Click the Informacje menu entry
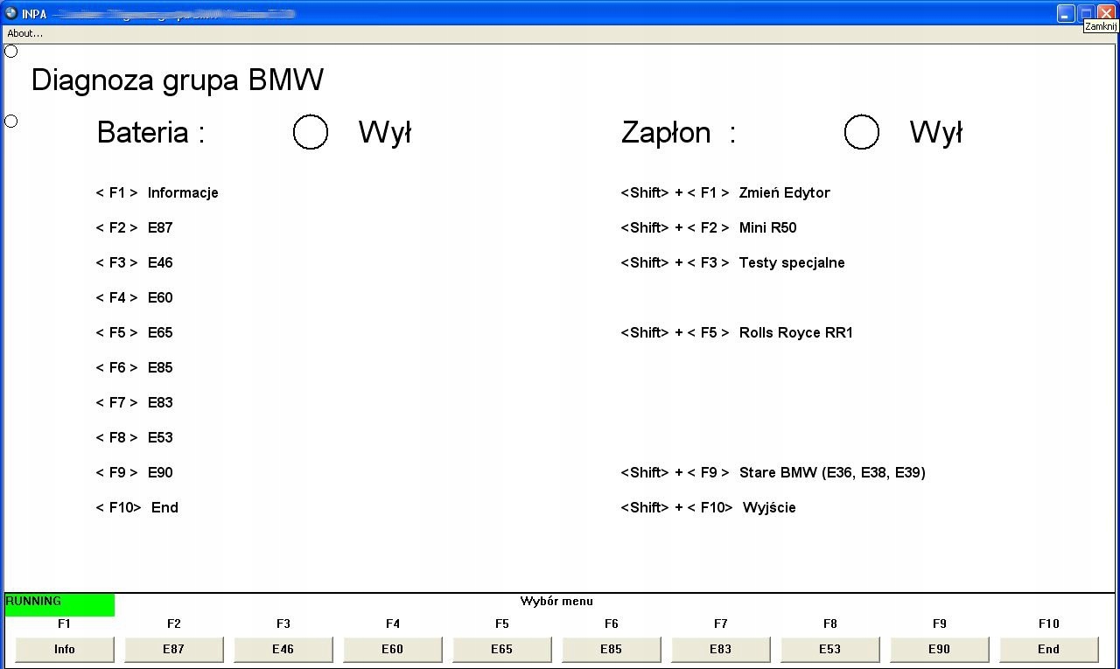Viewport: 1120px width, 669px height. point(182,192)
